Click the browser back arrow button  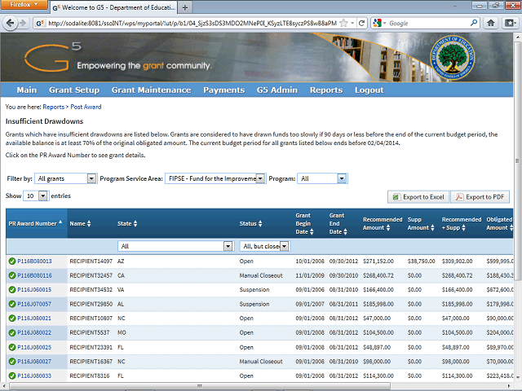coord(11,24)
